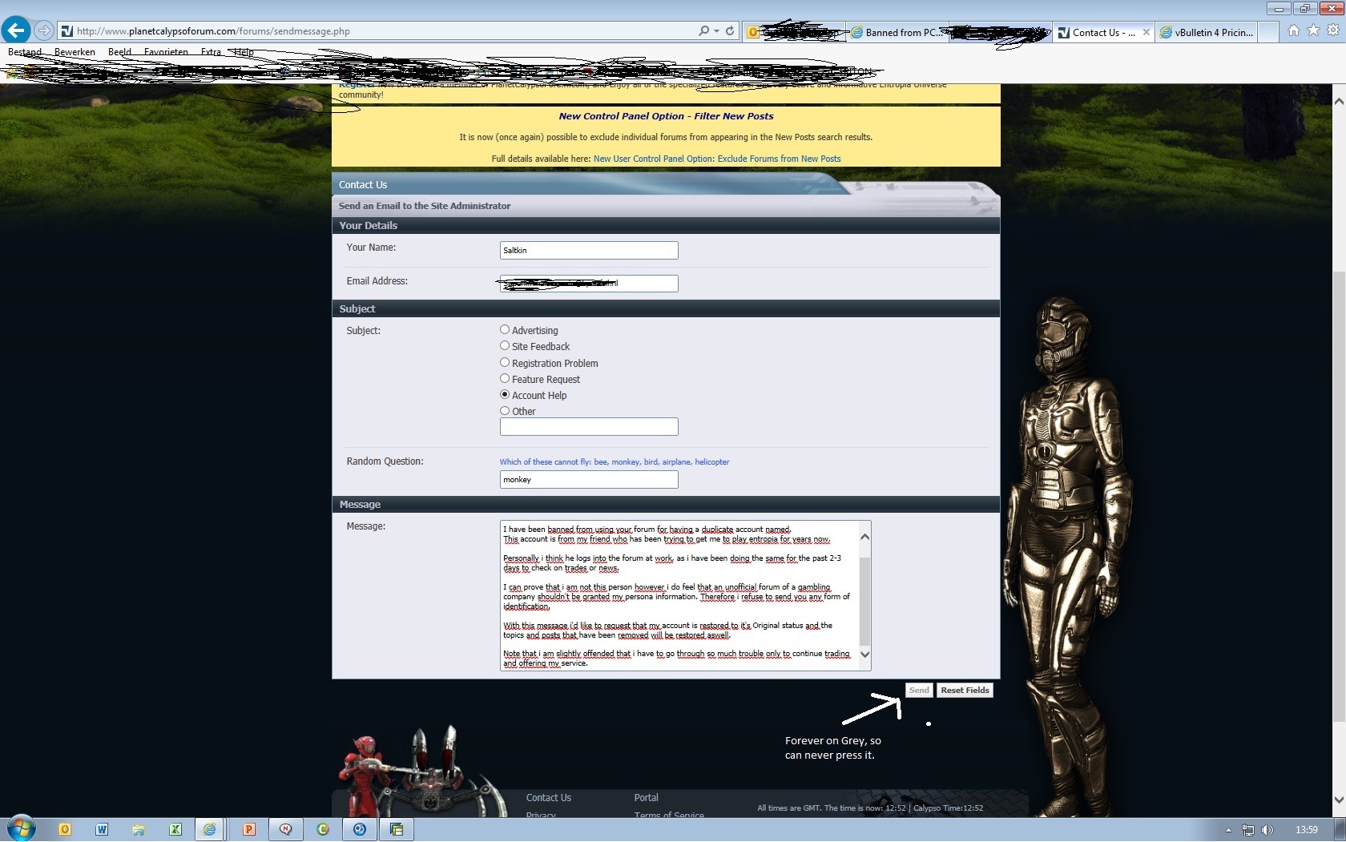Choose the Site Feedback radio button

pyautogui.click(x=505, y=346)
